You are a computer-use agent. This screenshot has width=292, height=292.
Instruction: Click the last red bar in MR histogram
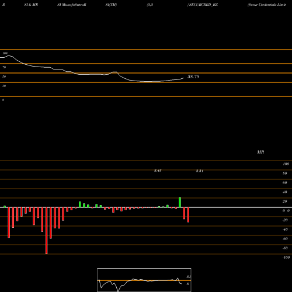click(188, 215)
